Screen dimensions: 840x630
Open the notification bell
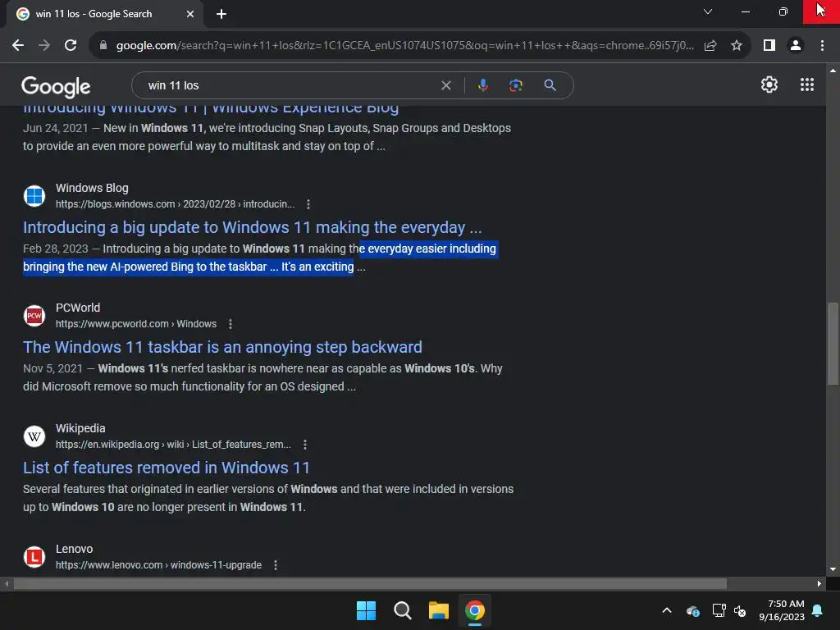click(818, 610)
